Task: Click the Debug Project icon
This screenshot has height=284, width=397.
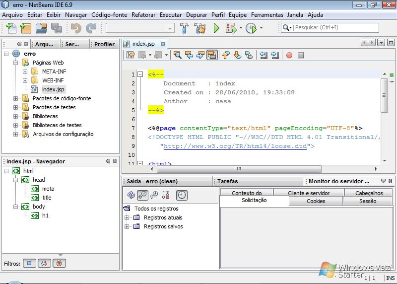Action: (231, 28)
